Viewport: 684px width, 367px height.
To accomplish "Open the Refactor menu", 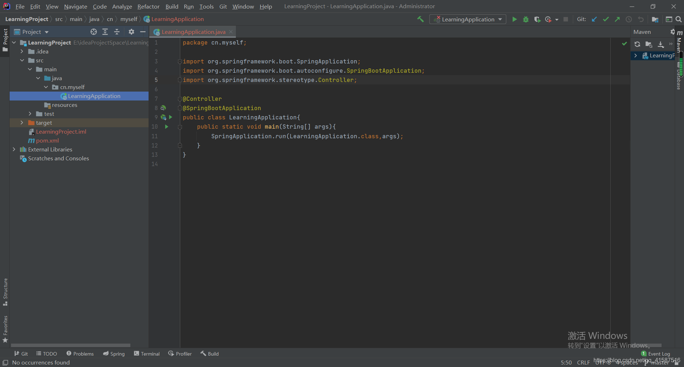I will click(x=148, y=6).
